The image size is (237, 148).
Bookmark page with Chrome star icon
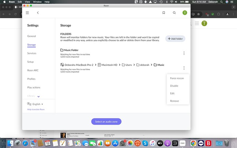click(x=199, y=14)
